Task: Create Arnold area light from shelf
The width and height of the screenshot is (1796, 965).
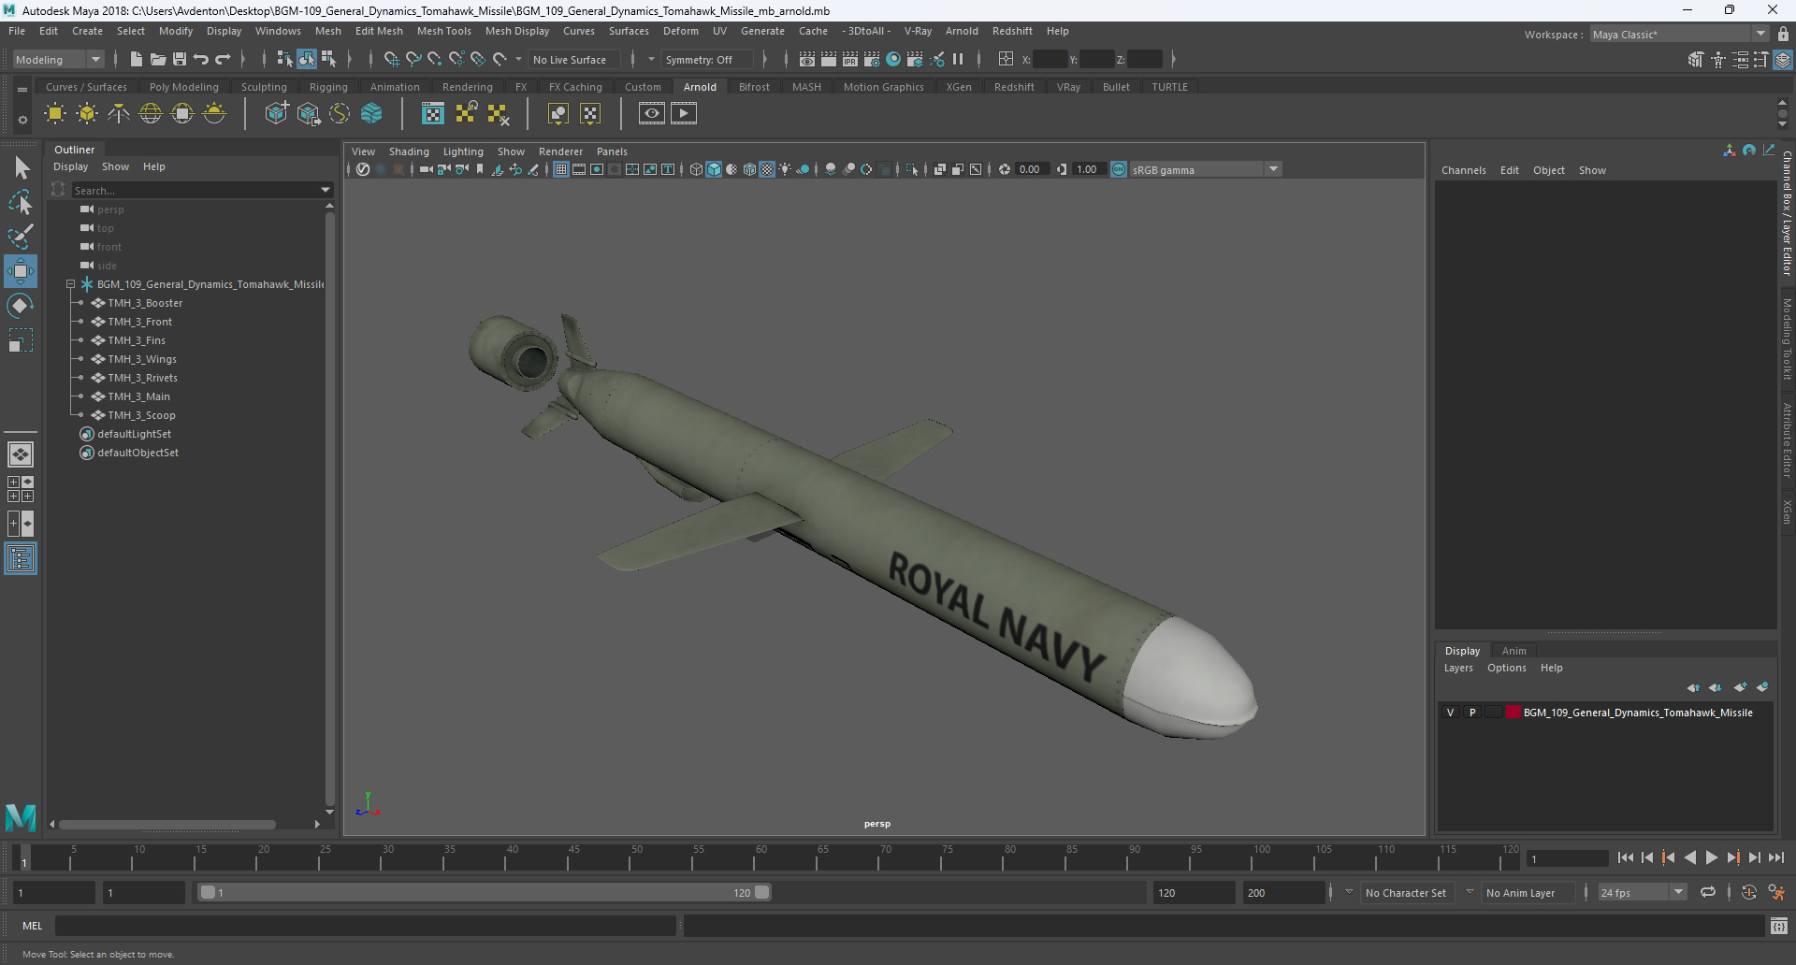Action: point(55,114)
